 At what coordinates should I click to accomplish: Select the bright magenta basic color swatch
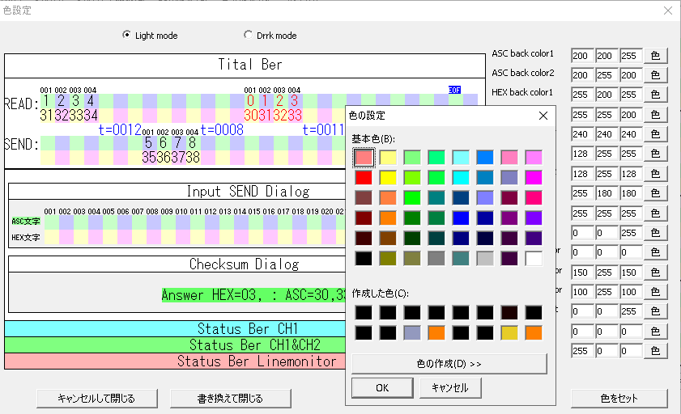point(534,177)
